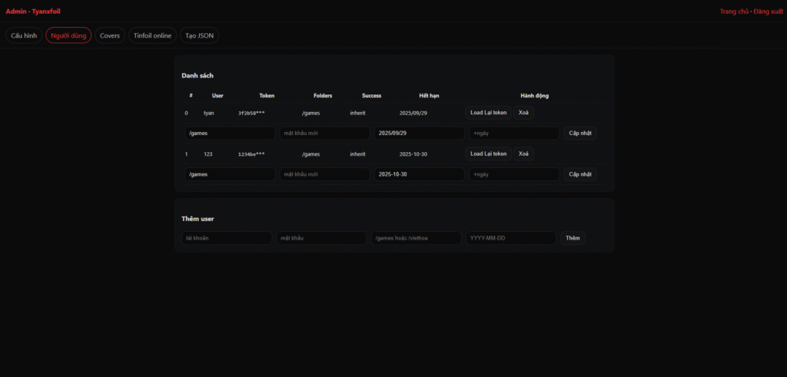Delete user 123 with the Xoá button
This screenshot has height=377, width=787.
pos(523,154)
